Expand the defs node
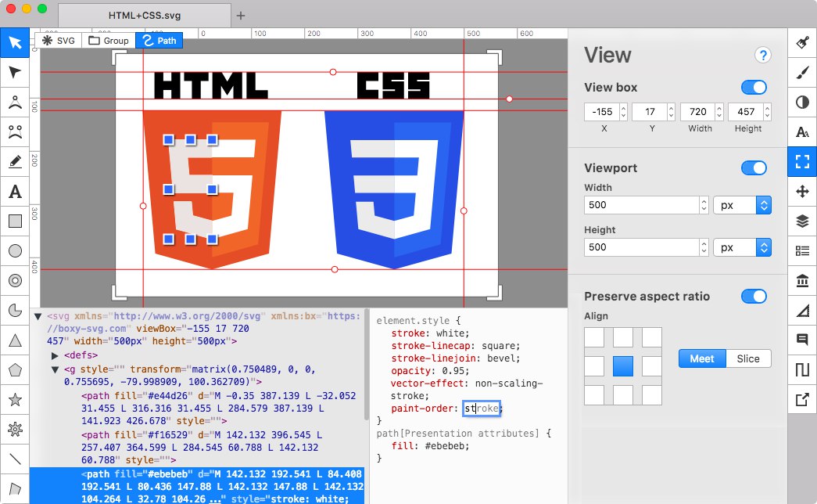 coord(55,355)
